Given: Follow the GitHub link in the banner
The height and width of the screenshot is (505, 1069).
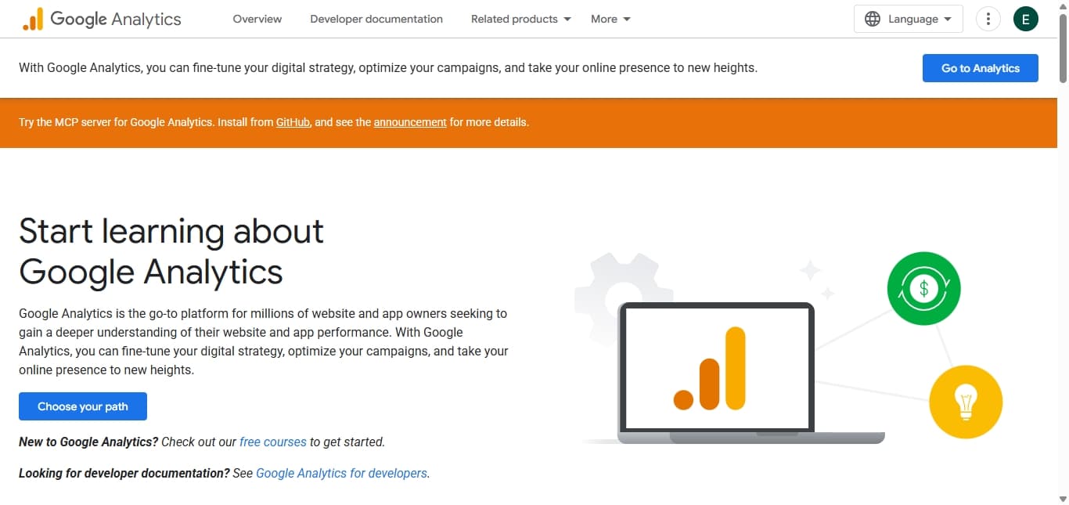Looking at the screenshot, I should tap(293, 122).
